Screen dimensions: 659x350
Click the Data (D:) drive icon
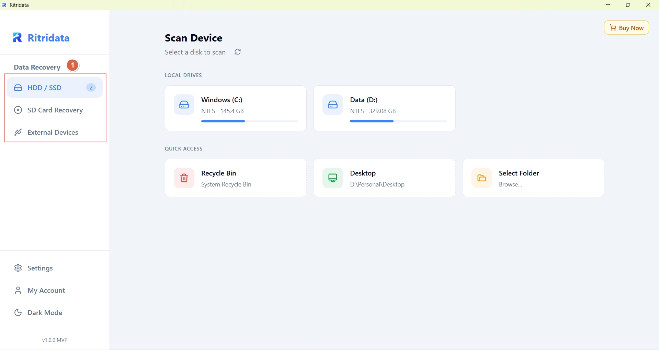(x=333, y=105)
